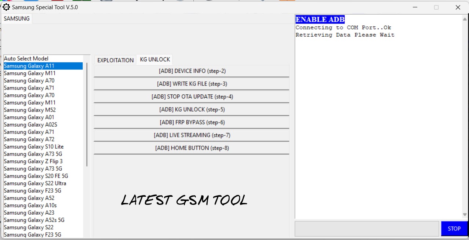Click the gear icon in the title bar
This screenshot has height=240, width=469.
[6, 7]
